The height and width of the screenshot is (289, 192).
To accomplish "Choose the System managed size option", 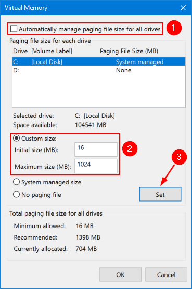I will (x=16, y=182).
